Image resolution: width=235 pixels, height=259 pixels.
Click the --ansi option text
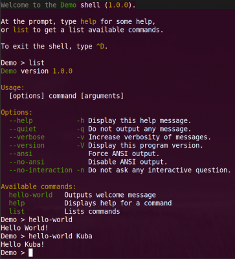click(x=21, y=153)
